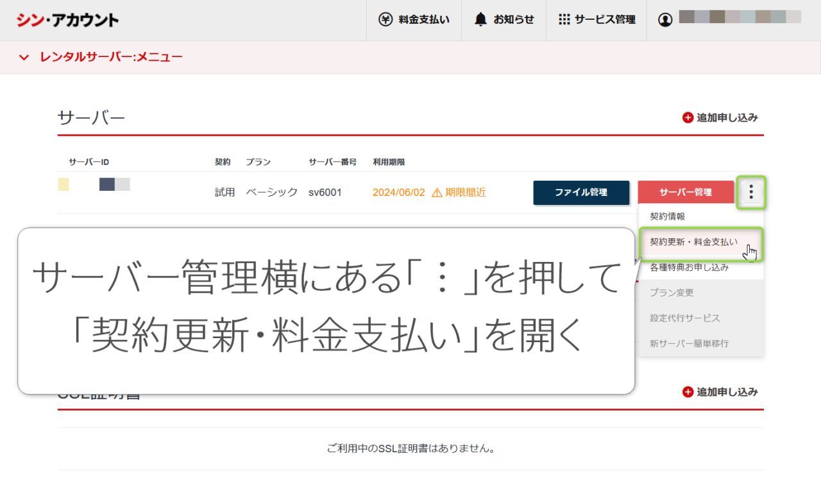This screenshot has width=821, height=481.
Task: Click the サーバー番号 column header
Action: click(332, 162)
